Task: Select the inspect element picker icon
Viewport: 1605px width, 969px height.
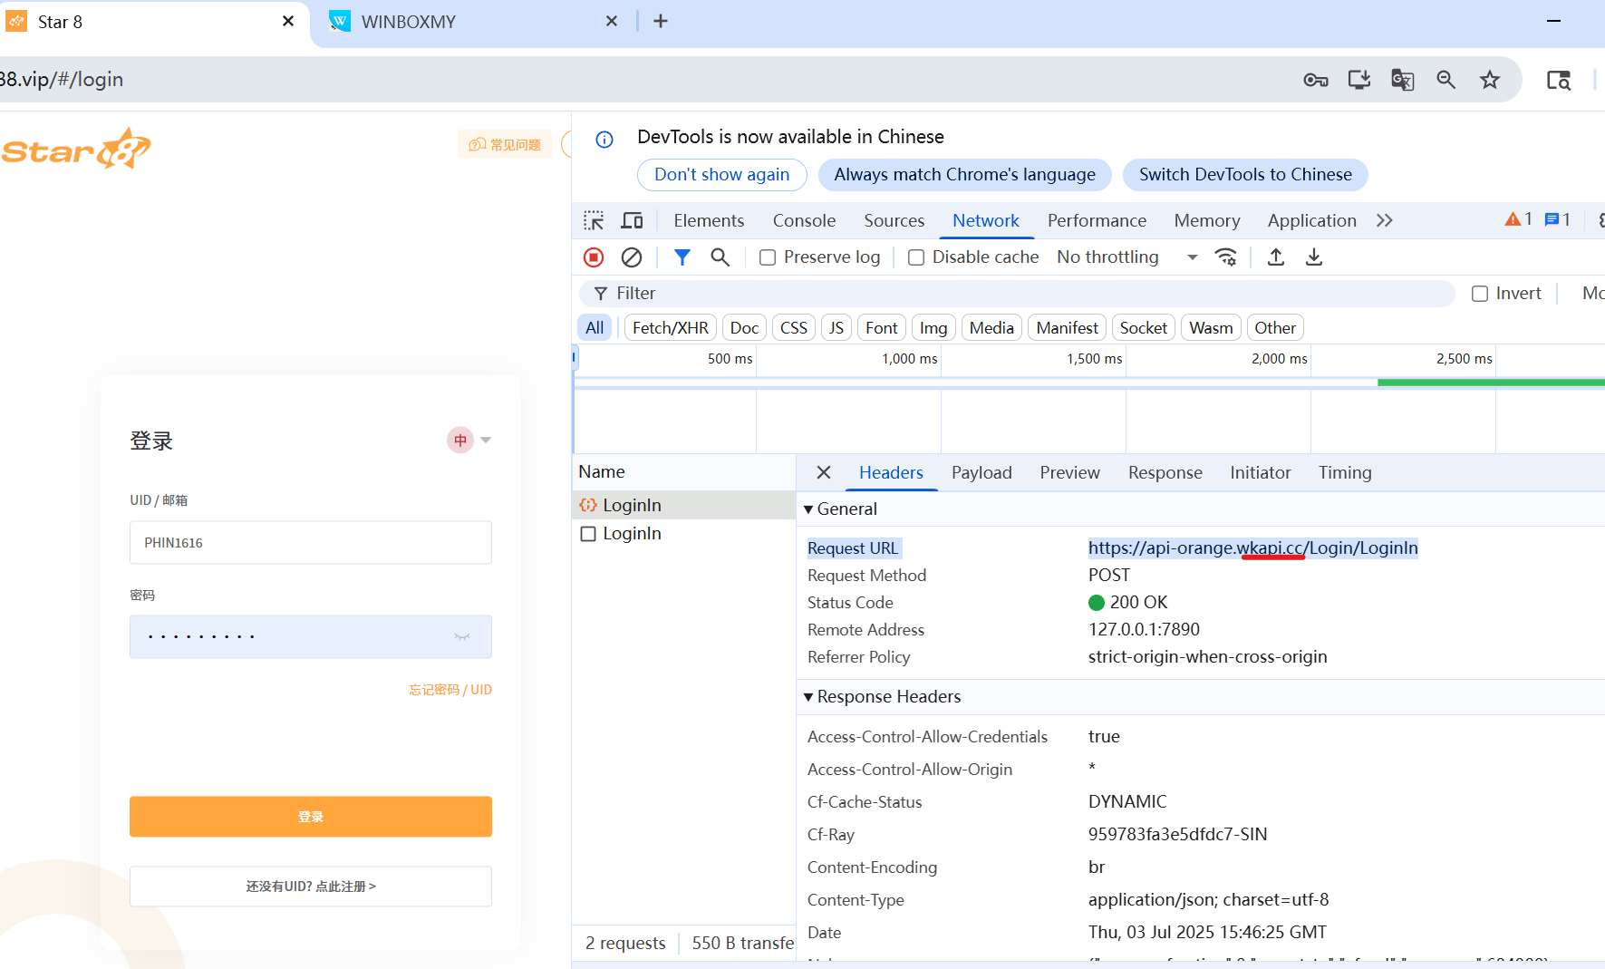Action: [x=594, y=220]
